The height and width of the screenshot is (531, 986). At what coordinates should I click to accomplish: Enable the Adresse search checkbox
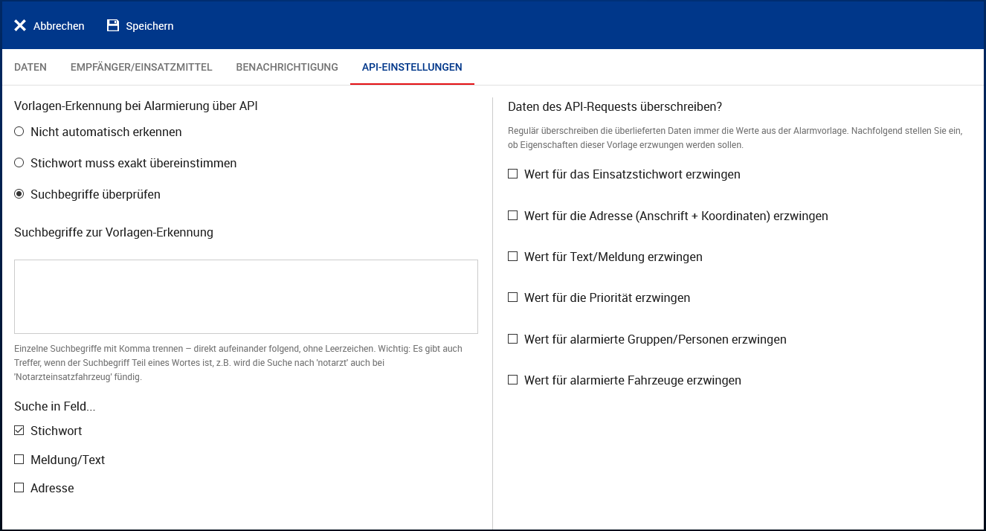point(19,488)
